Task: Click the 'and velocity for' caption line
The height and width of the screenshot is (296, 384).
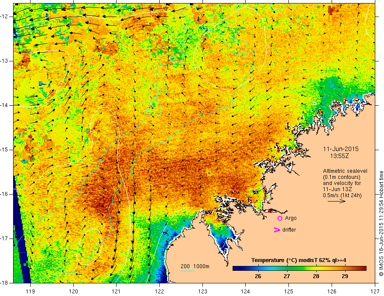Action: tap(342, 183)
